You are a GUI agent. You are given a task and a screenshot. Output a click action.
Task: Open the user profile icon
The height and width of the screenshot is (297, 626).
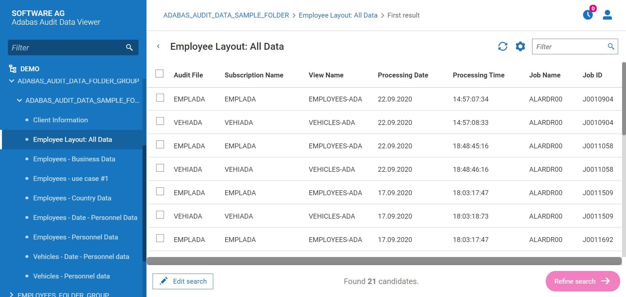607,15
